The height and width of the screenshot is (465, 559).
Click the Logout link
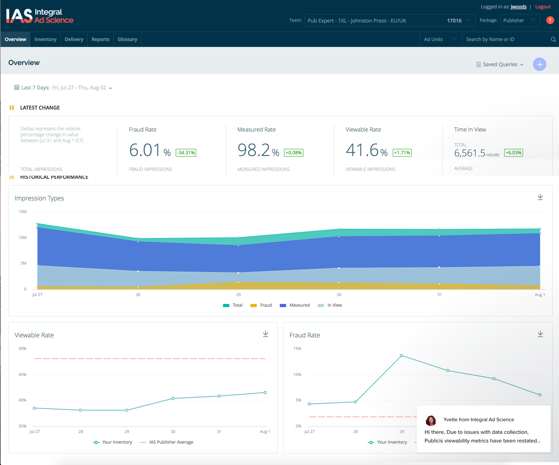coord(543,7)
